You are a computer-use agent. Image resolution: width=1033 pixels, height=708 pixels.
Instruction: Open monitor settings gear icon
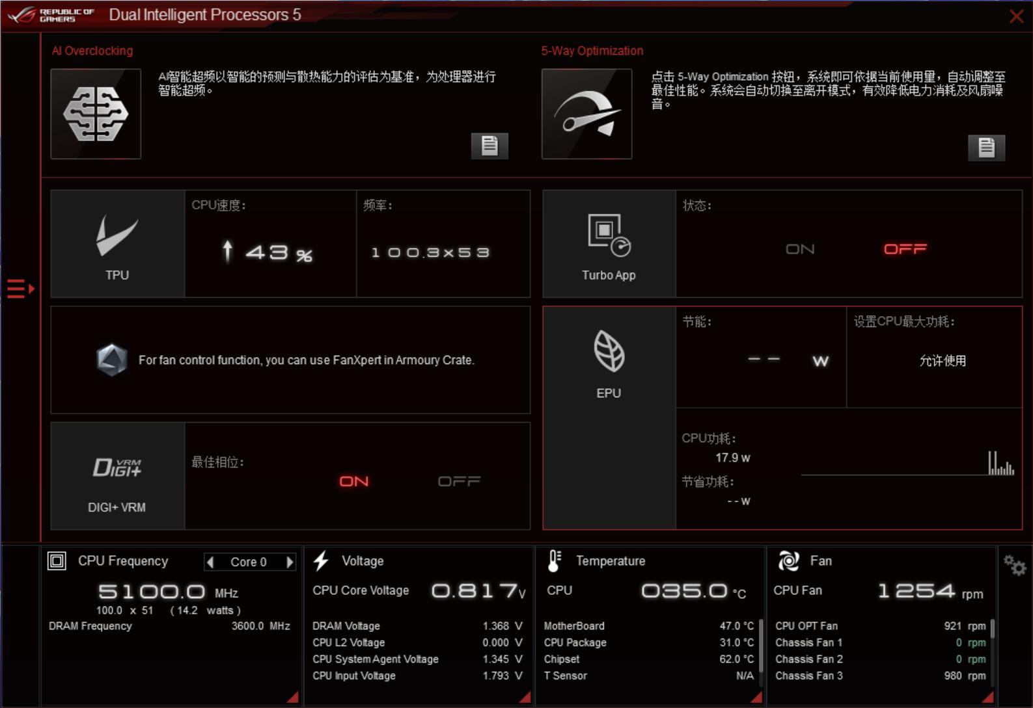(1014, 565)
